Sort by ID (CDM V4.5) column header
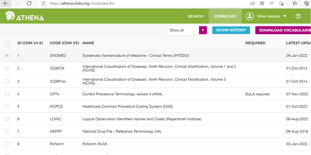The height and width of the screenshot is (155, 311). click(30, 43)
